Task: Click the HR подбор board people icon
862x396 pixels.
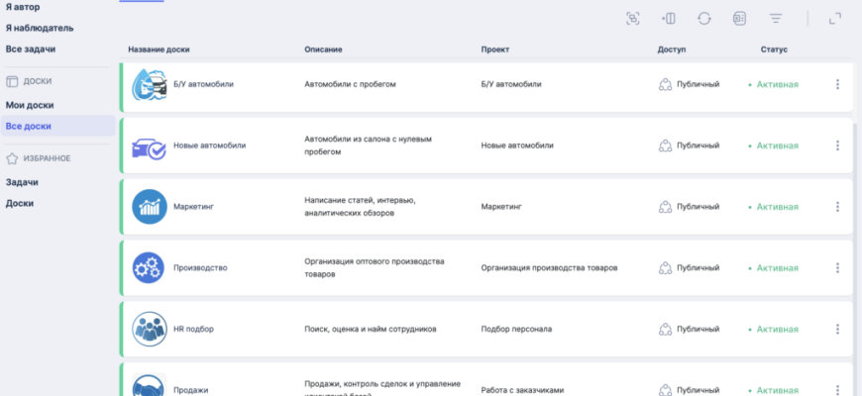Action: pyautogui.click(x=150, y=329)
